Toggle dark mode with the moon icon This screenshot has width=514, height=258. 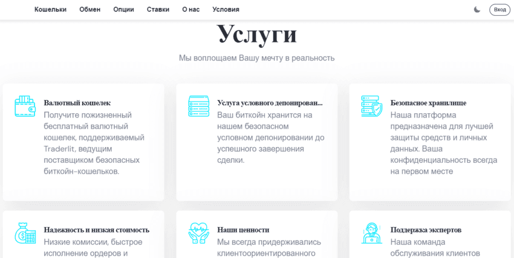(477, 10)
